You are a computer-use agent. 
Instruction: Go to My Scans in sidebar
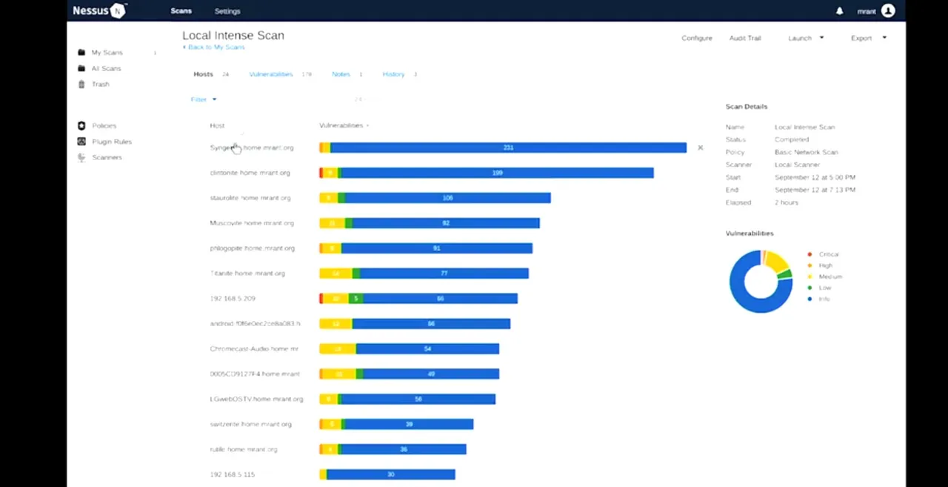pos(107,53)
